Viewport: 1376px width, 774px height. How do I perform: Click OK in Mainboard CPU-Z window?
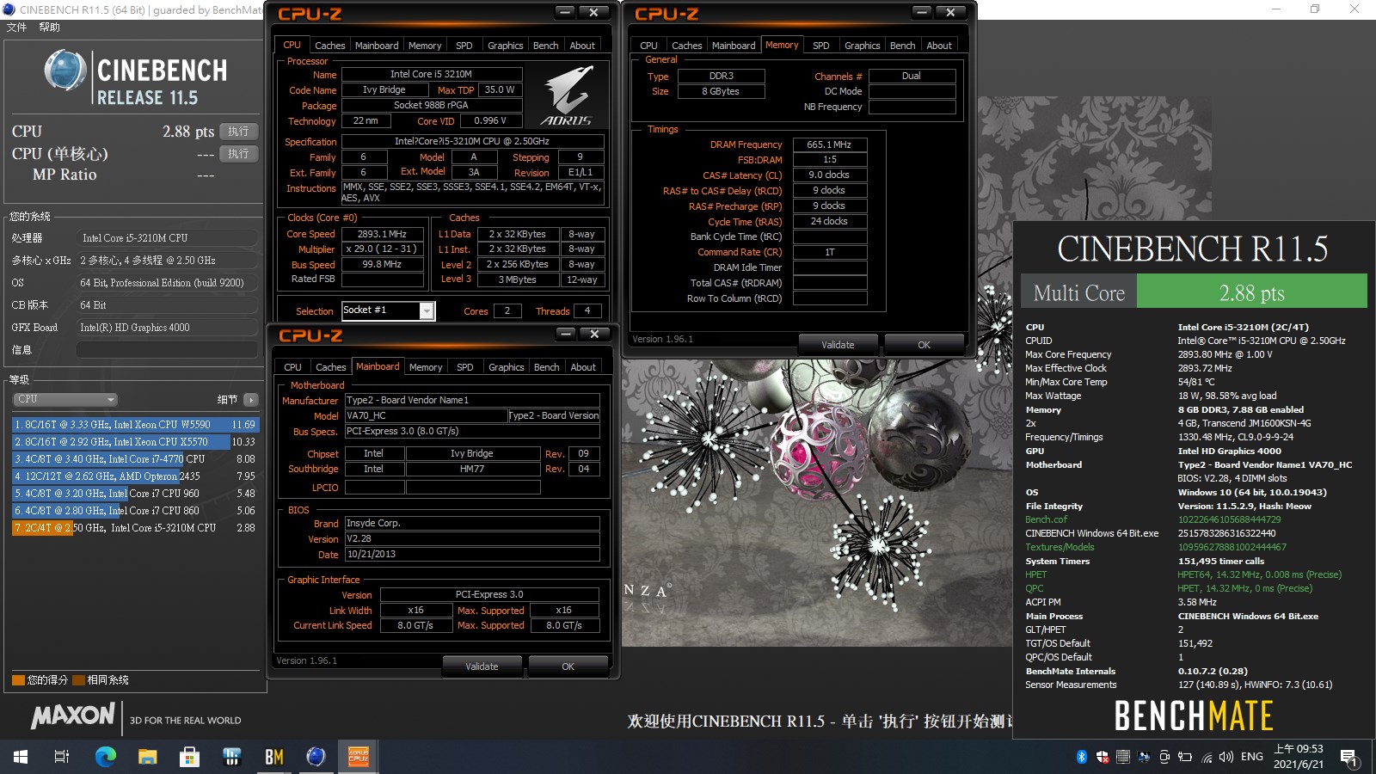point(568,666)
